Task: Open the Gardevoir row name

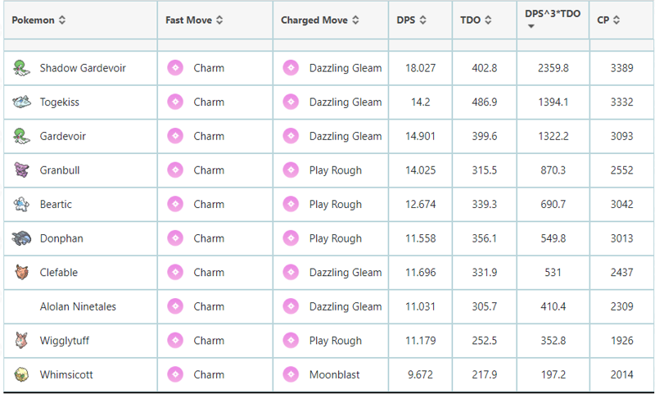Action: click(63, 136)
